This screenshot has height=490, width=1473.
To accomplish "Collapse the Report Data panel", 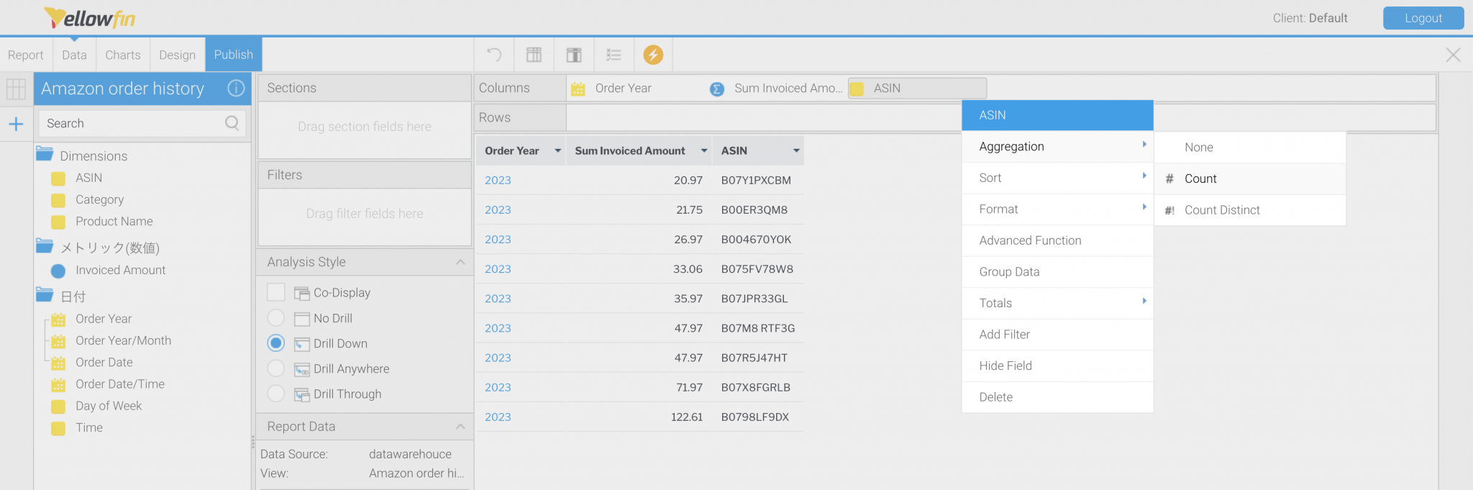I will tap(460, 427).
